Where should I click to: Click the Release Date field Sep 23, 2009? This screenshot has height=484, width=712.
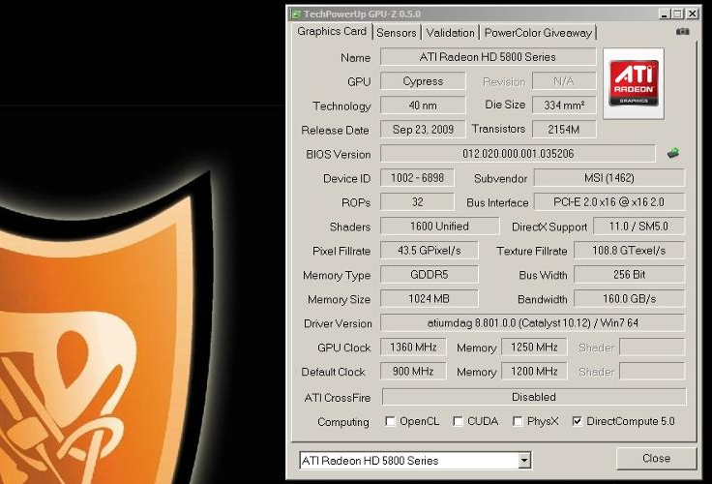(x=423, y=129)
